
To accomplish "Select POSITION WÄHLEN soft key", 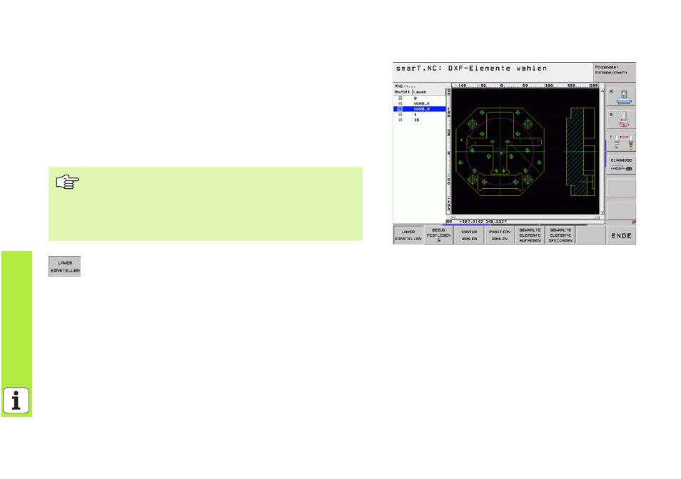I will pyautogui.click(x=500, y=235).
